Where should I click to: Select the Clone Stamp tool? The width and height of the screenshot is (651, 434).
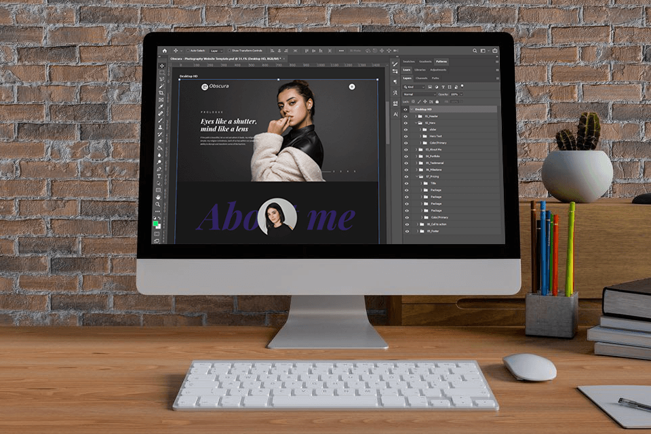click(x=161, y=127)
